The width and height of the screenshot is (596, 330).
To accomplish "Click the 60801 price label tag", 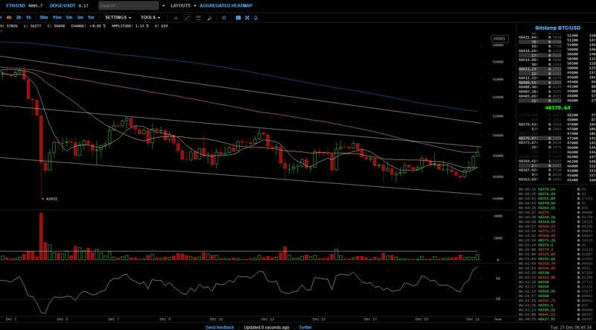I will click(x=498, y=39).
